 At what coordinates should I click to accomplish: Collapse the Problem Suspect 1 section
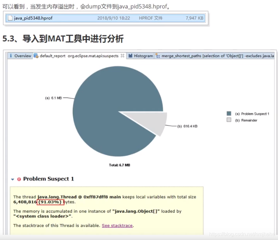click(12, 179)
